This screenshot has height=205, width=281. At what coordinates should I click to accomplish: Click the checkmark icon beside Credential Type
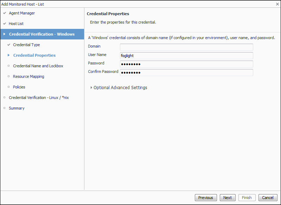click(x=9, y=45)
